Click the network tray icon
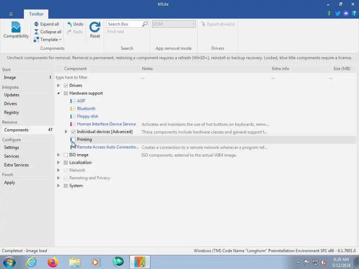 315,262
